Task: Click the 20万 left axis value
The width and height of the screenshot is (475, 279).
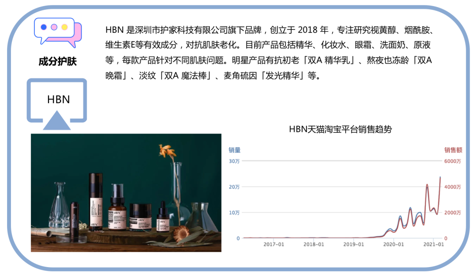Action: point(234,187)
